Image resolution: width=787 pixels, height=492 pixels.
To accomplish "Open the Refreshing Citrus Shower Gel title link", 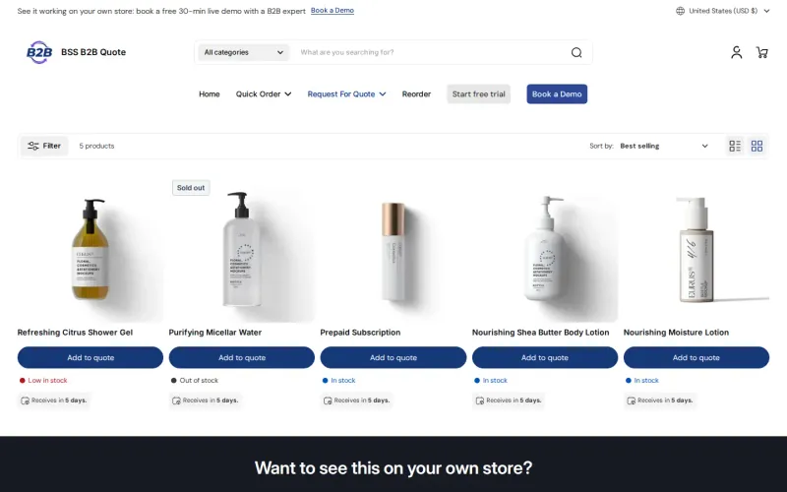I will (76, 333).
